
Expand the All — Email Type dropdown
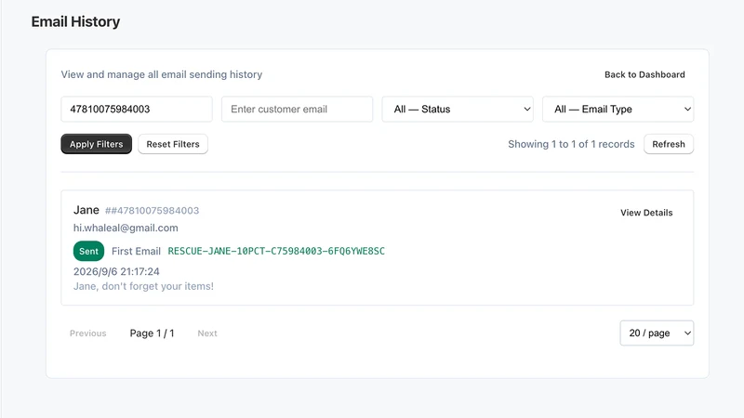click(618, 109)
